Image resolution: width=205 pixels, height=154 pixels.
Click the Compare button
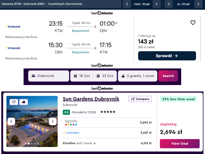point(140,99)
